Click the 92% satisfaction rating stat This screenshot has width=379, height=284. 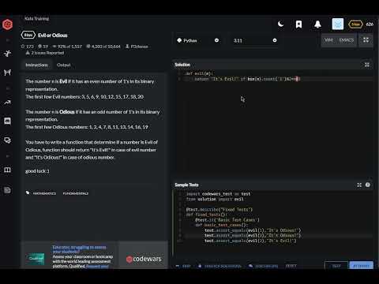(67, 47)
